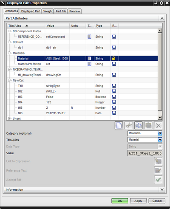This screenshot has width=170, height=209.
Task: Click the New attribute page icon
Action: click(x=119, y=125)
